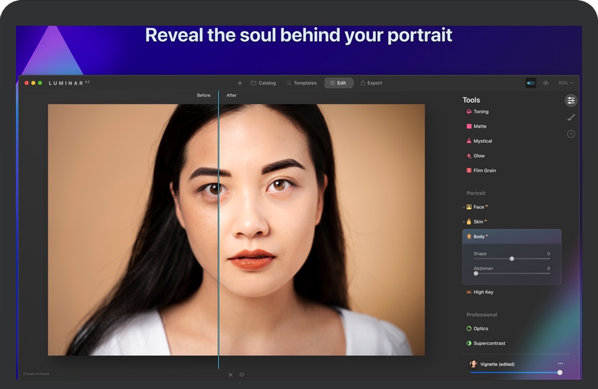Open the 55% zoom level dropdown

coord(565,83)
